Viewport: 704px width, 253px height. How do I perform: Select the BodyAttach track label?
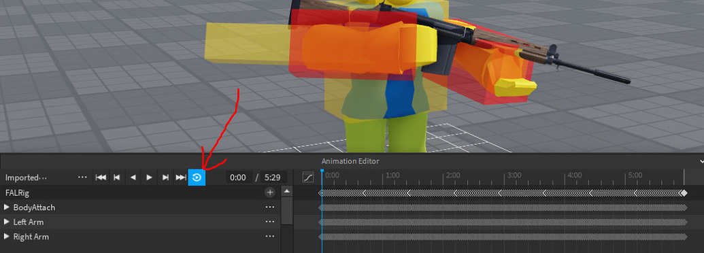(34, 207)
